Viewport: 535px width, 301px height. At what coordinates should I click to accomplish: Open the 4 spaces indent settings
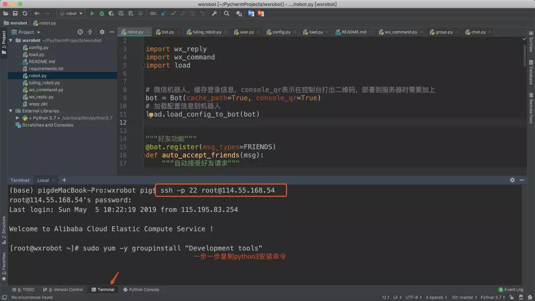pyautogui.click(x=436, y=297)
